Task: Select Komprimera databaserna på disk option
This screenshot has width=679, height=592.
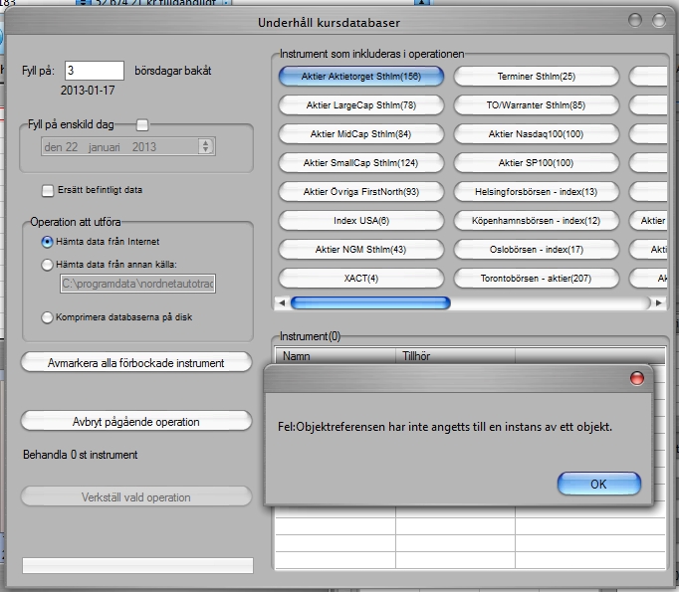Action: tap(47, 317)
